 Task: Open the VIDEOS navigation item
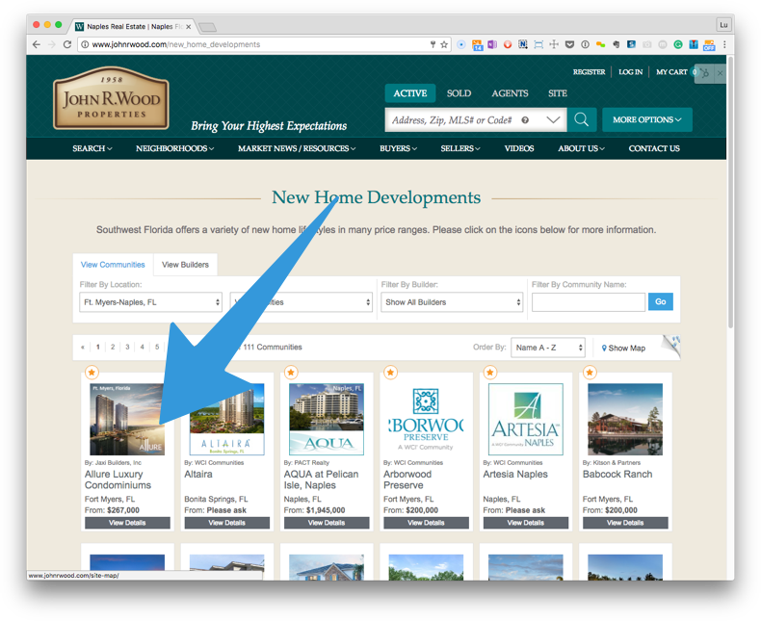point(519,148)
